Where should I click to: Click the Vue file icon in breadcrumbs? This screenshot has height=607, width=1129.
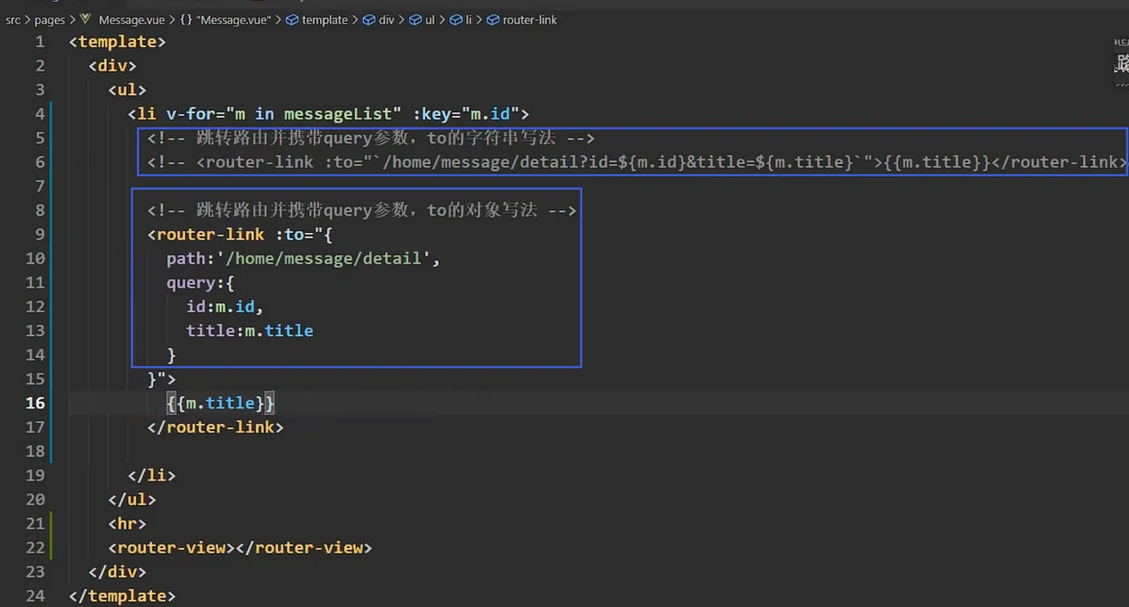coord(86,19)
